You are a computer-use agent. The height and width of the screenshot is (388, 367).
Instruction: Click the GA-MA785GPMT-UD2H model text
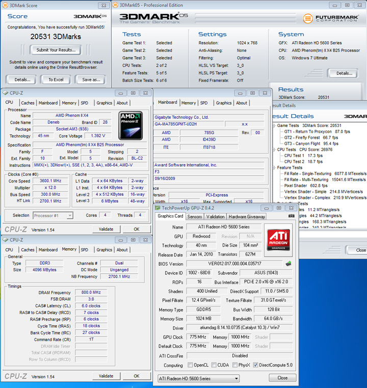coord(175,124)
